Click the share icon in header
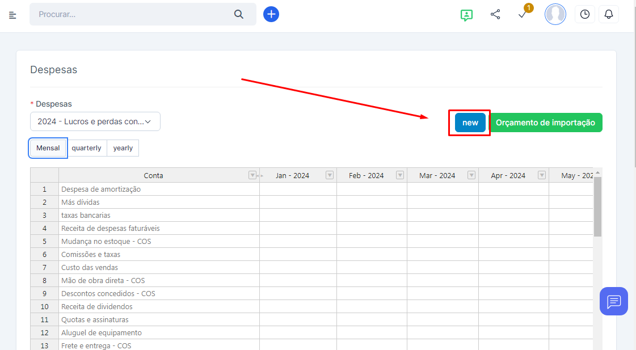The image size is (636, 350). pyautogui.click(x=495, y=14)
